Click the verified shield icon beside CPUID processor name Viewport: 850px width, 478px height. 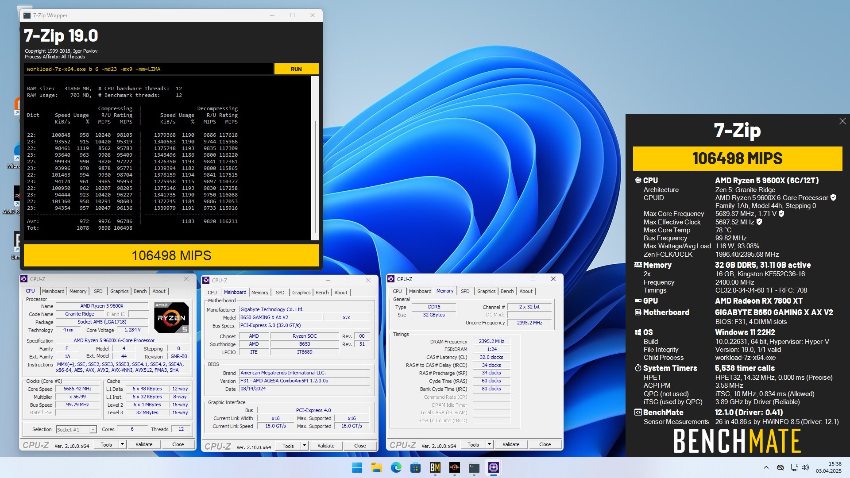point(833,197)
